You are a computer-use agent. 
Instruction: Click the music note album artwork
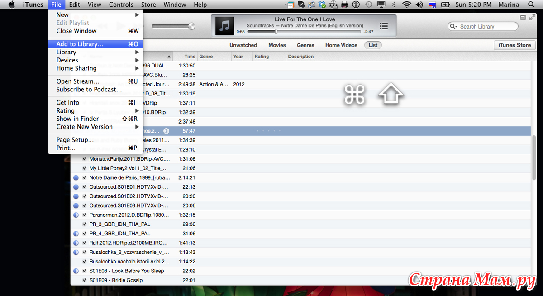coord(224,26)
